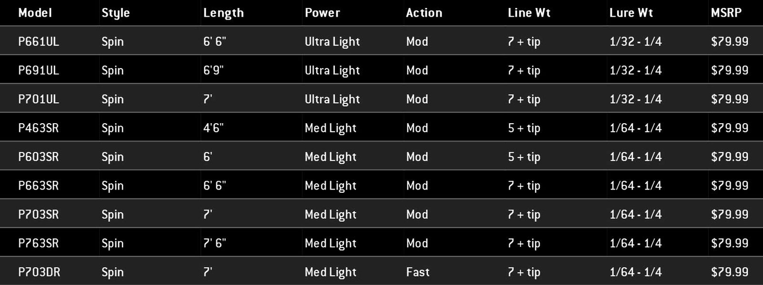Select the Length column header
Screen dimensions: 763x285
coord(223,13)
